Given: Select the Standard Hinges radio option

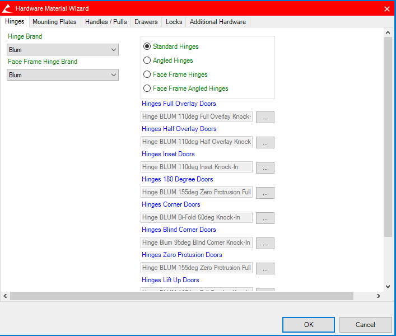Looking at the screenshot, I should coord(147,46).
